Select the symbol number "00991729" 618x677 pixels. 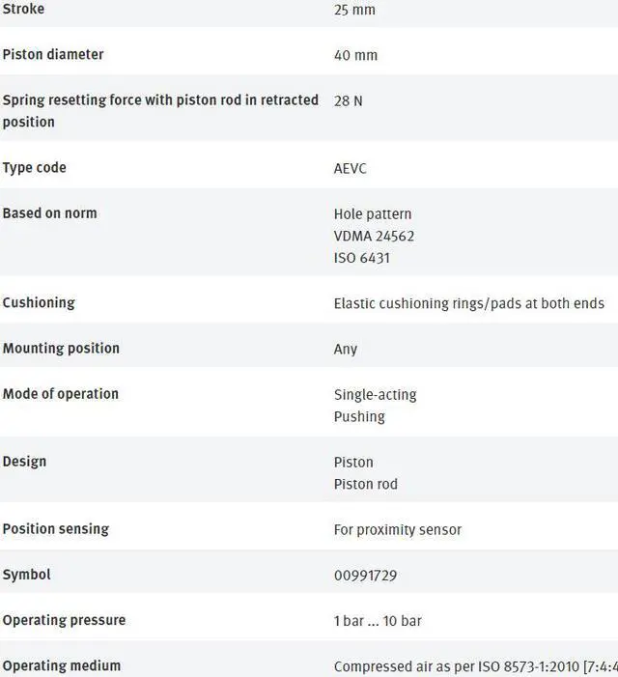pyautogui.click(x=366, y=575)
